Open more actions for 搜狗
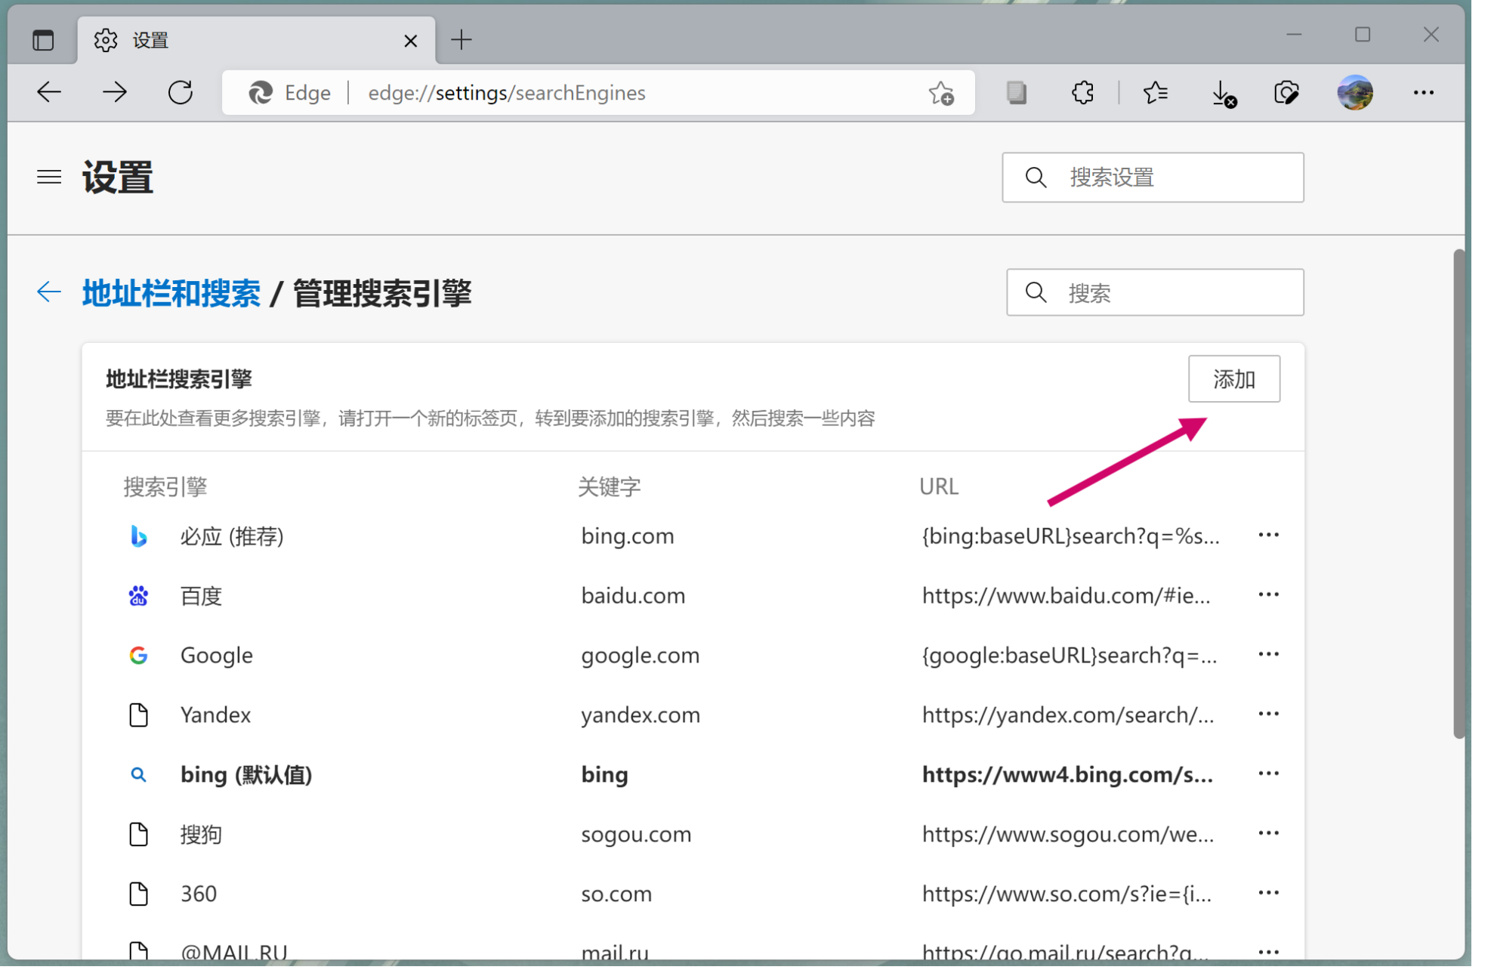This screenshot has height=976, width=1491. coord(1268,834)
